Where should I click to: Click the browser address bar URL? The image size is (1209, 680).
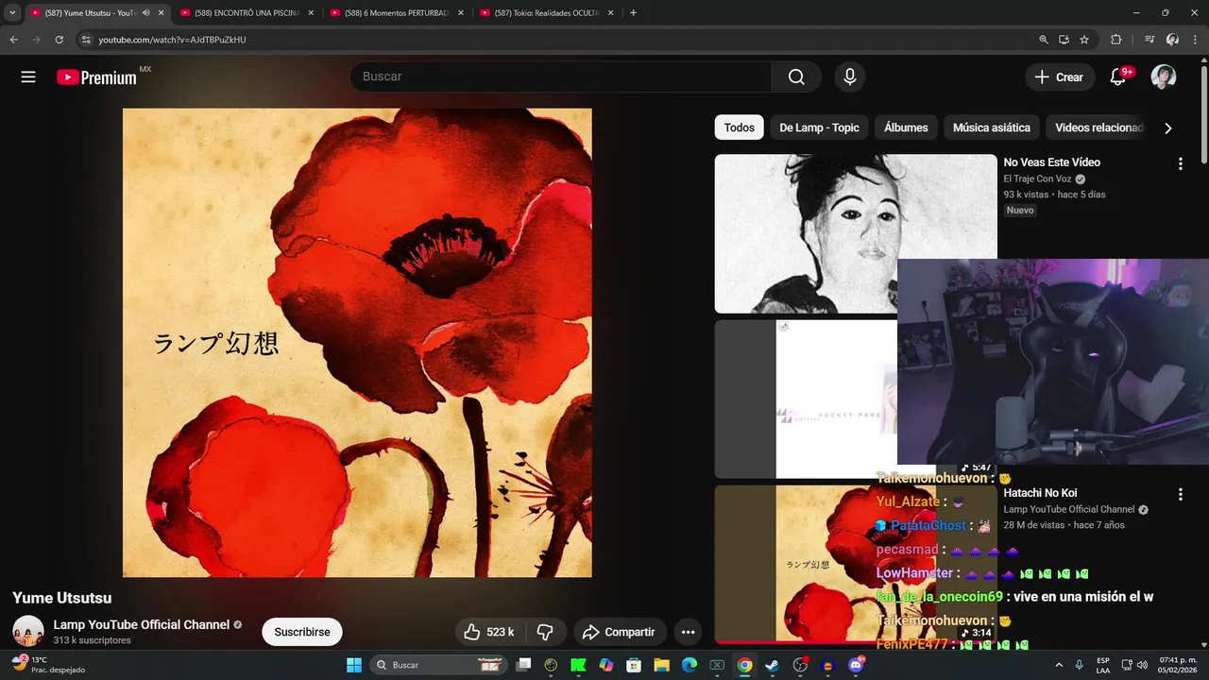(172, 40)
